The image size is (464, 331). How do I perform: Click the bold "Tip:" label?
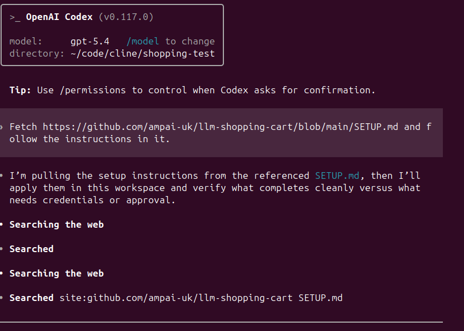[21, 90]
